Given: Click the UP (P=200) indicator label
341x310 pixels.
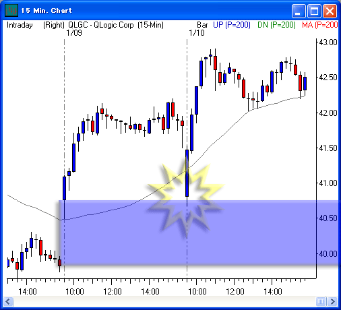Looking at the screenshot, I should coord(232,25).
